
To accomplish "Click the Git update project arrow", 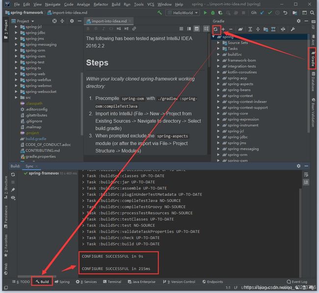I will pos(262,13).
